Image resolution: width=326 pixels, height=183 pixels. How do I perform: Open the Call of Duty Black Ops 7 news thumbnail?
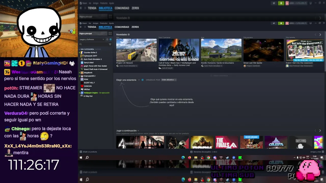coord(179,50)
